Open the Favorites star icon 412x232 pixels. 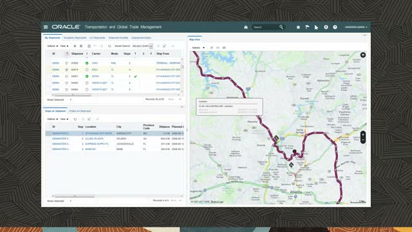(298, 27)
